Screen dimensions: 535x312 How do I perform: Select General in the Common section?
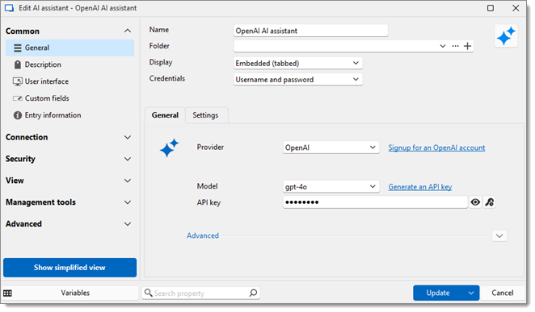point(70,48)
